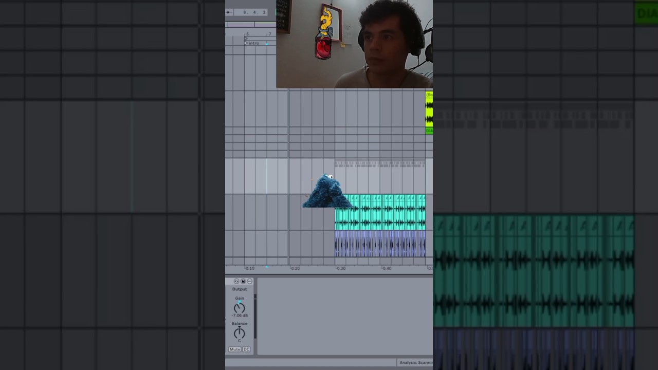Click the follow arrow icon beside position field

tap(228, 12)
